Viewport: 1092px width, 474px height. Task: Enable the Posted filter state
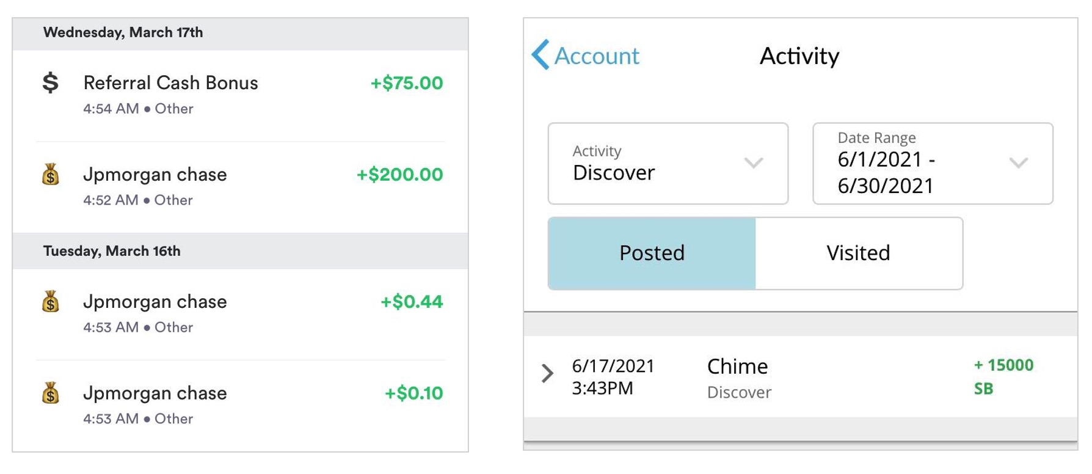click(x=651, y=253)
